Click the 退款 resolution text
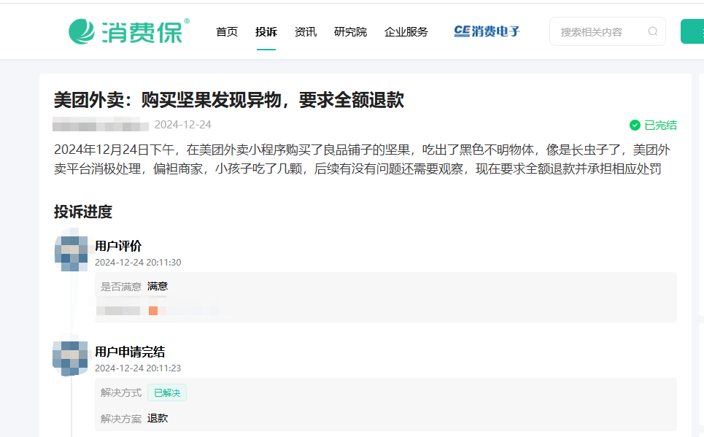Screen dimensions: 704x437 158,418
